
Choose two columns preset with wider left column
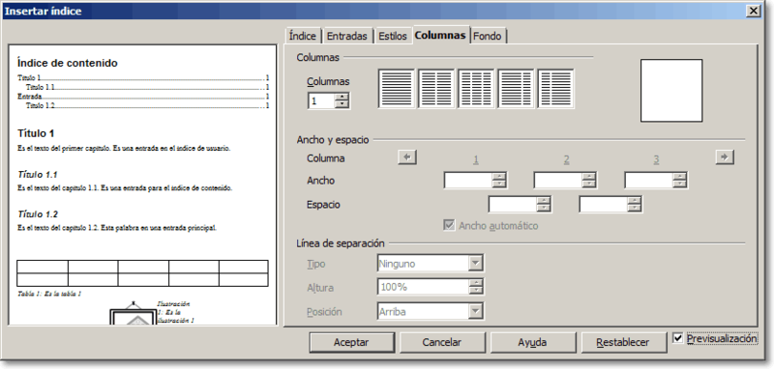tap(516, 89)
